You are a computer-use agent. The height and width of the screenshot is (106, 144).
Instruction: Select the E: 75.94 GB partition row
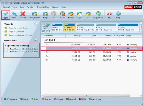(92, 52)
